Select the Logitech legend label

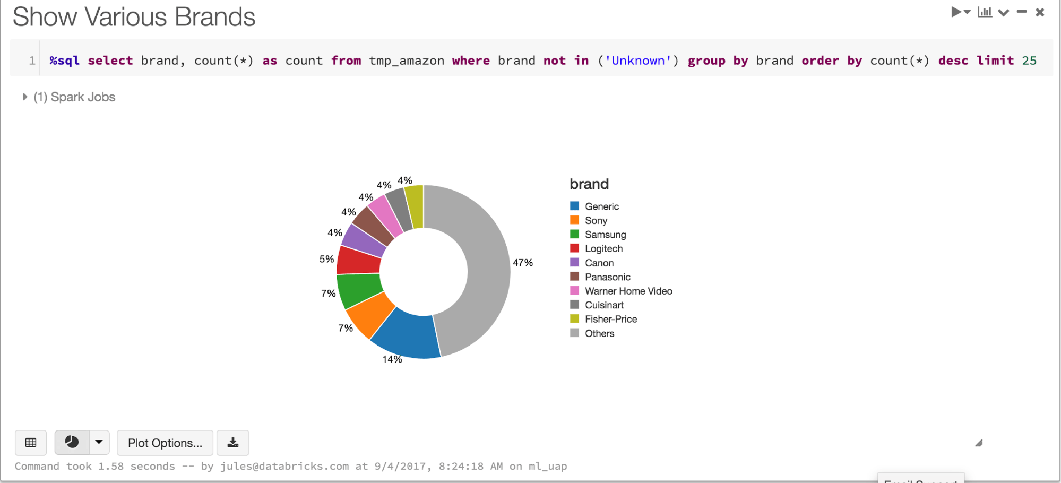tap(604, 248)
